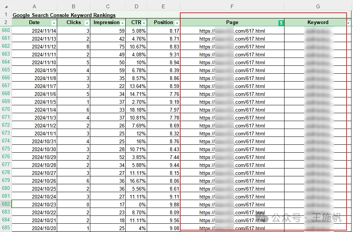Select Position cell 8.17
Screen dimensions: 353x232
tap(163, 31)
